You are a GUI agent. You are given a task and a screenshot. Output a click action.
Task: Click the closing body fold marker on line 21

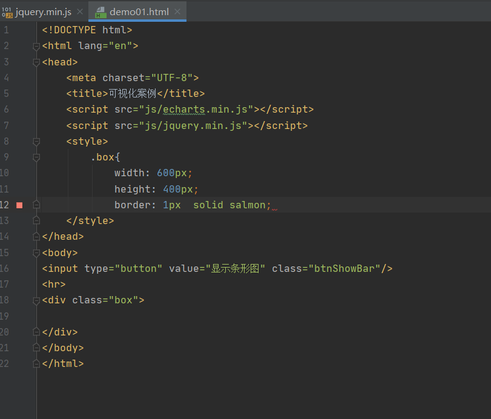coord(36,348)
